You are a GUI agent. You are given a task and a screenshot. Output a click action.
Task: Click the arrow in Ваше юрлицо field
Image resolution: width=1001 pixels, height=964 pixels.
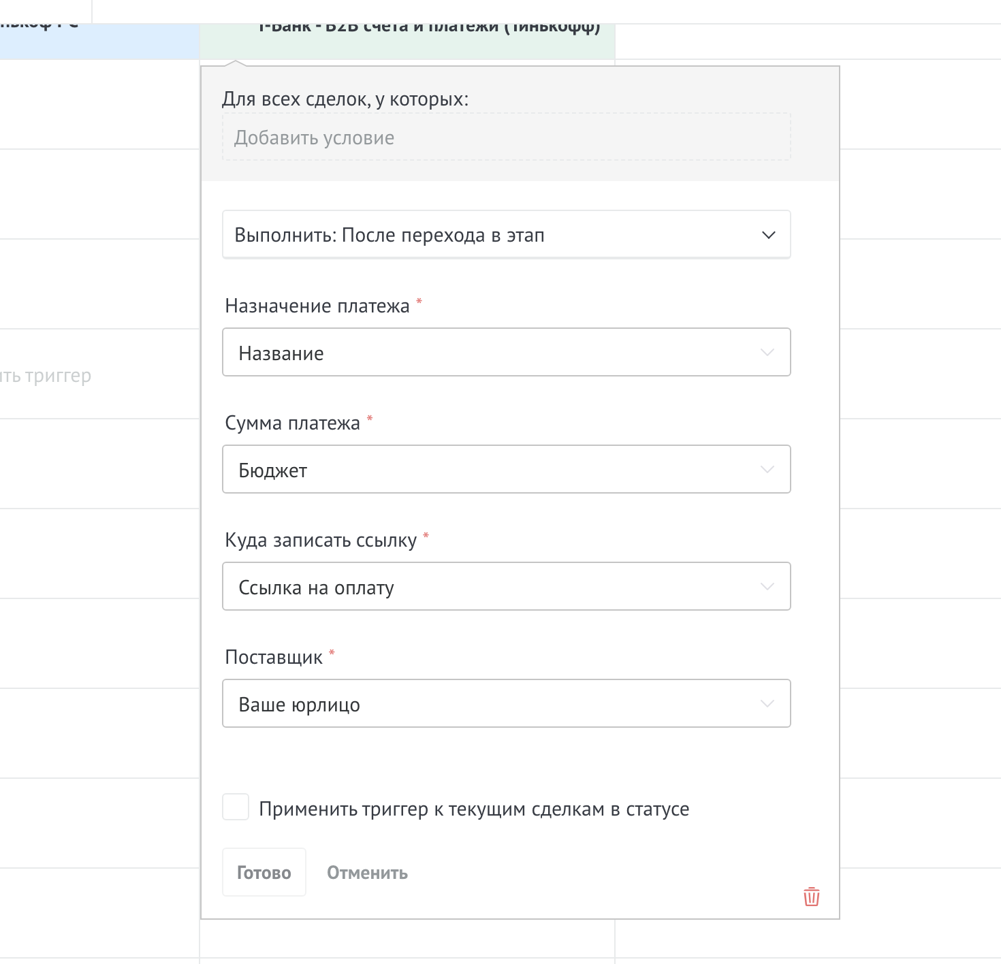point(767,704)
